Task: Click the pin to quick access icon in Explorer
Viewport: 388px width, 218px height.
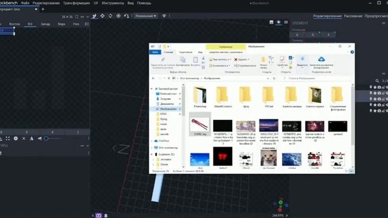Action: (163, 59)
